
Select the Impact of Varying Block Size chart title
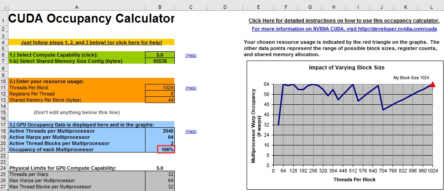coord(346,68)
